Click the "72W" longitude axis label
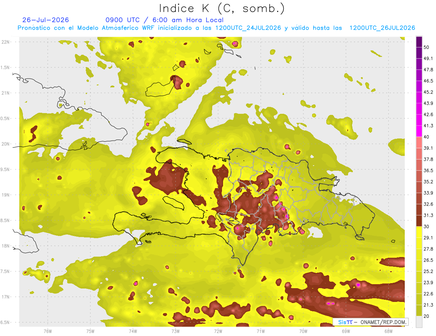 click(x=218, y=331)
